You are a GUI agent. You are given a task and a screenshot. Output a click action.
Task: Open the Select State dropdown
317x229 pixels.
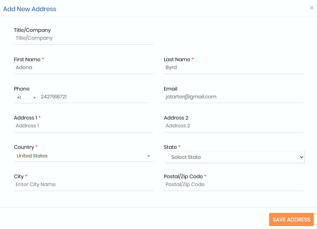pos(235,157)
